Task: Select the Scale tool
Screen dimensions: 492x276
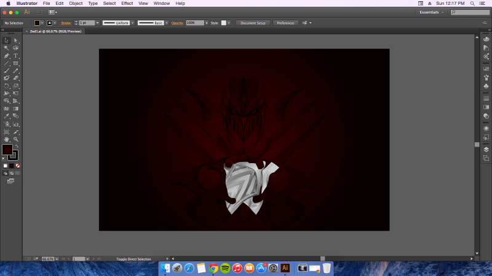Action: tap(16, 86)
